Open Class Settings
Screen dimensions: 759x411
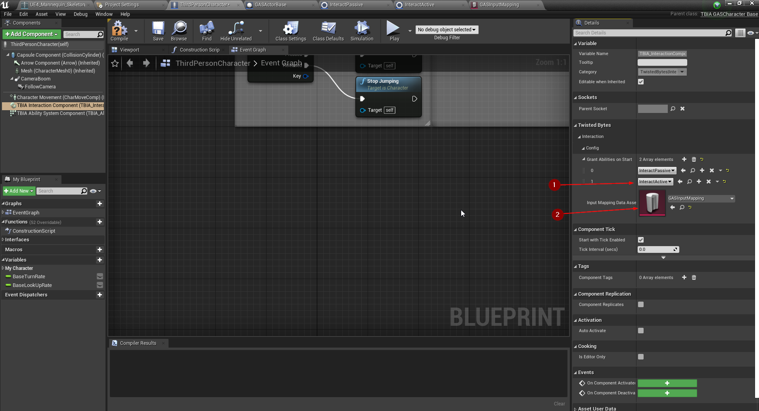(291, 31)
